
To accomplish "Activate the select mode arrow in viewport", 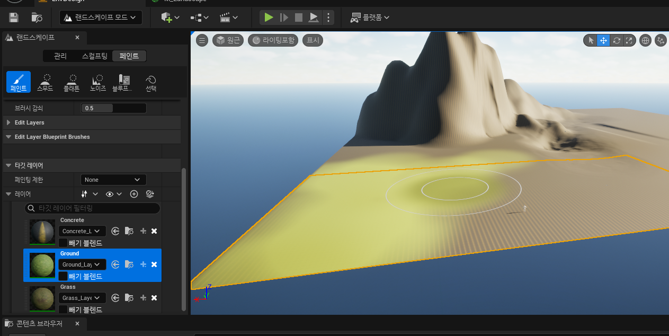I will click(591, 40).
